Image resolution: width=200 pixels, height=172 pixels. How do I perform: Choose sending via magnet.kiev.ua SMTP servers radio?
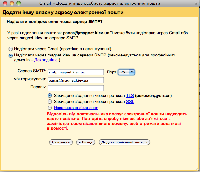(x=11, y=55)
